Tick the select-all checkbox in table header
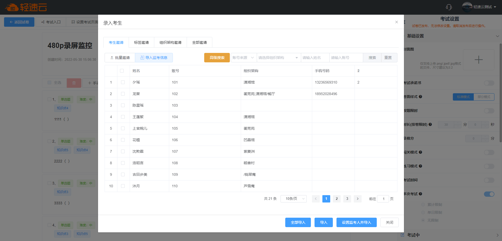Viewport: 502px width, 241px height. pos(122,71)
